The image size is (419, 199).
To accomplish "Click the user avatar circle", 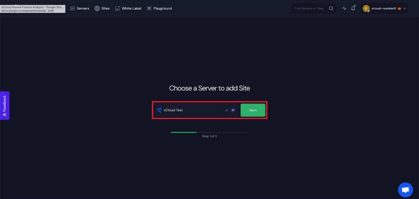I will (366, 8).
